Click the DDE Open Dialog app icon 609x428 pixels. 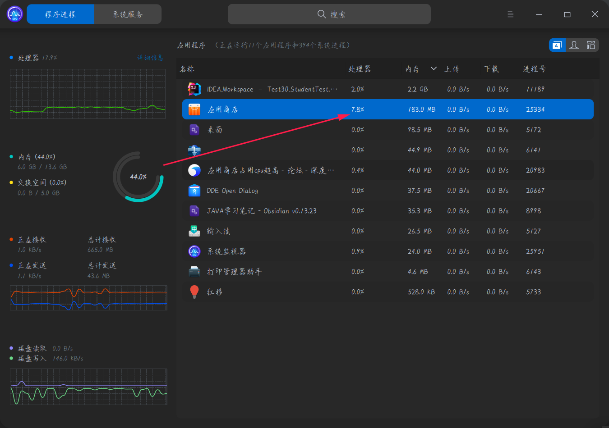pyautogui.click(x=194, y=190)
